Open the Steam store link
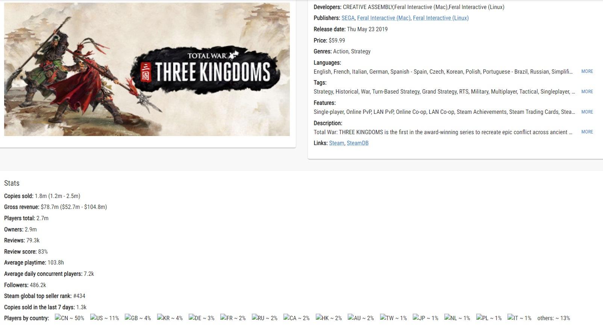This screenshot has height=325, width=603. tap(336, 143)
